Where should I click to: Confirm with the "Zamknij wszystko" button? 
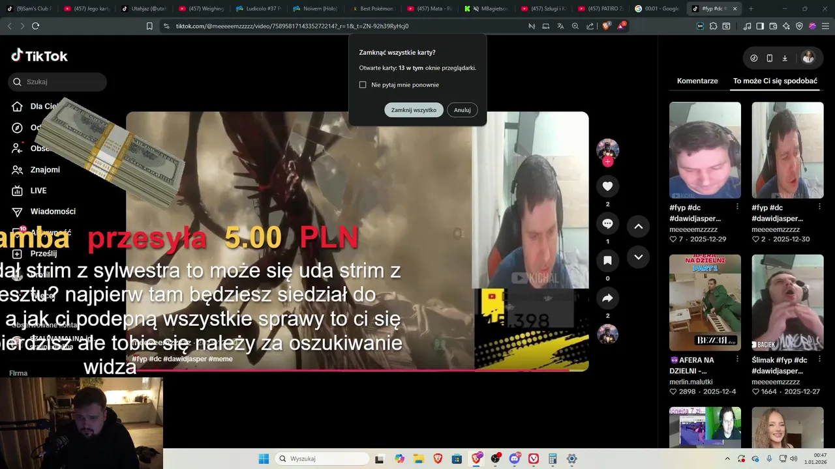point(414,110)
